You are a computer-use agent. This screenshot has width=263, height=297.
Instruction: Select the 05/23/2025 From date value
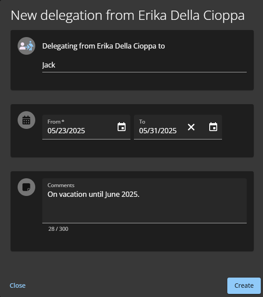click(x=66, y=131)
